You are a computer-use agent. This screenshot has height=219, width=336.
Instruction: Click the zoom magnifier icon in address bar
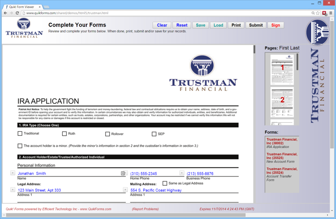[x=313, y=13]
